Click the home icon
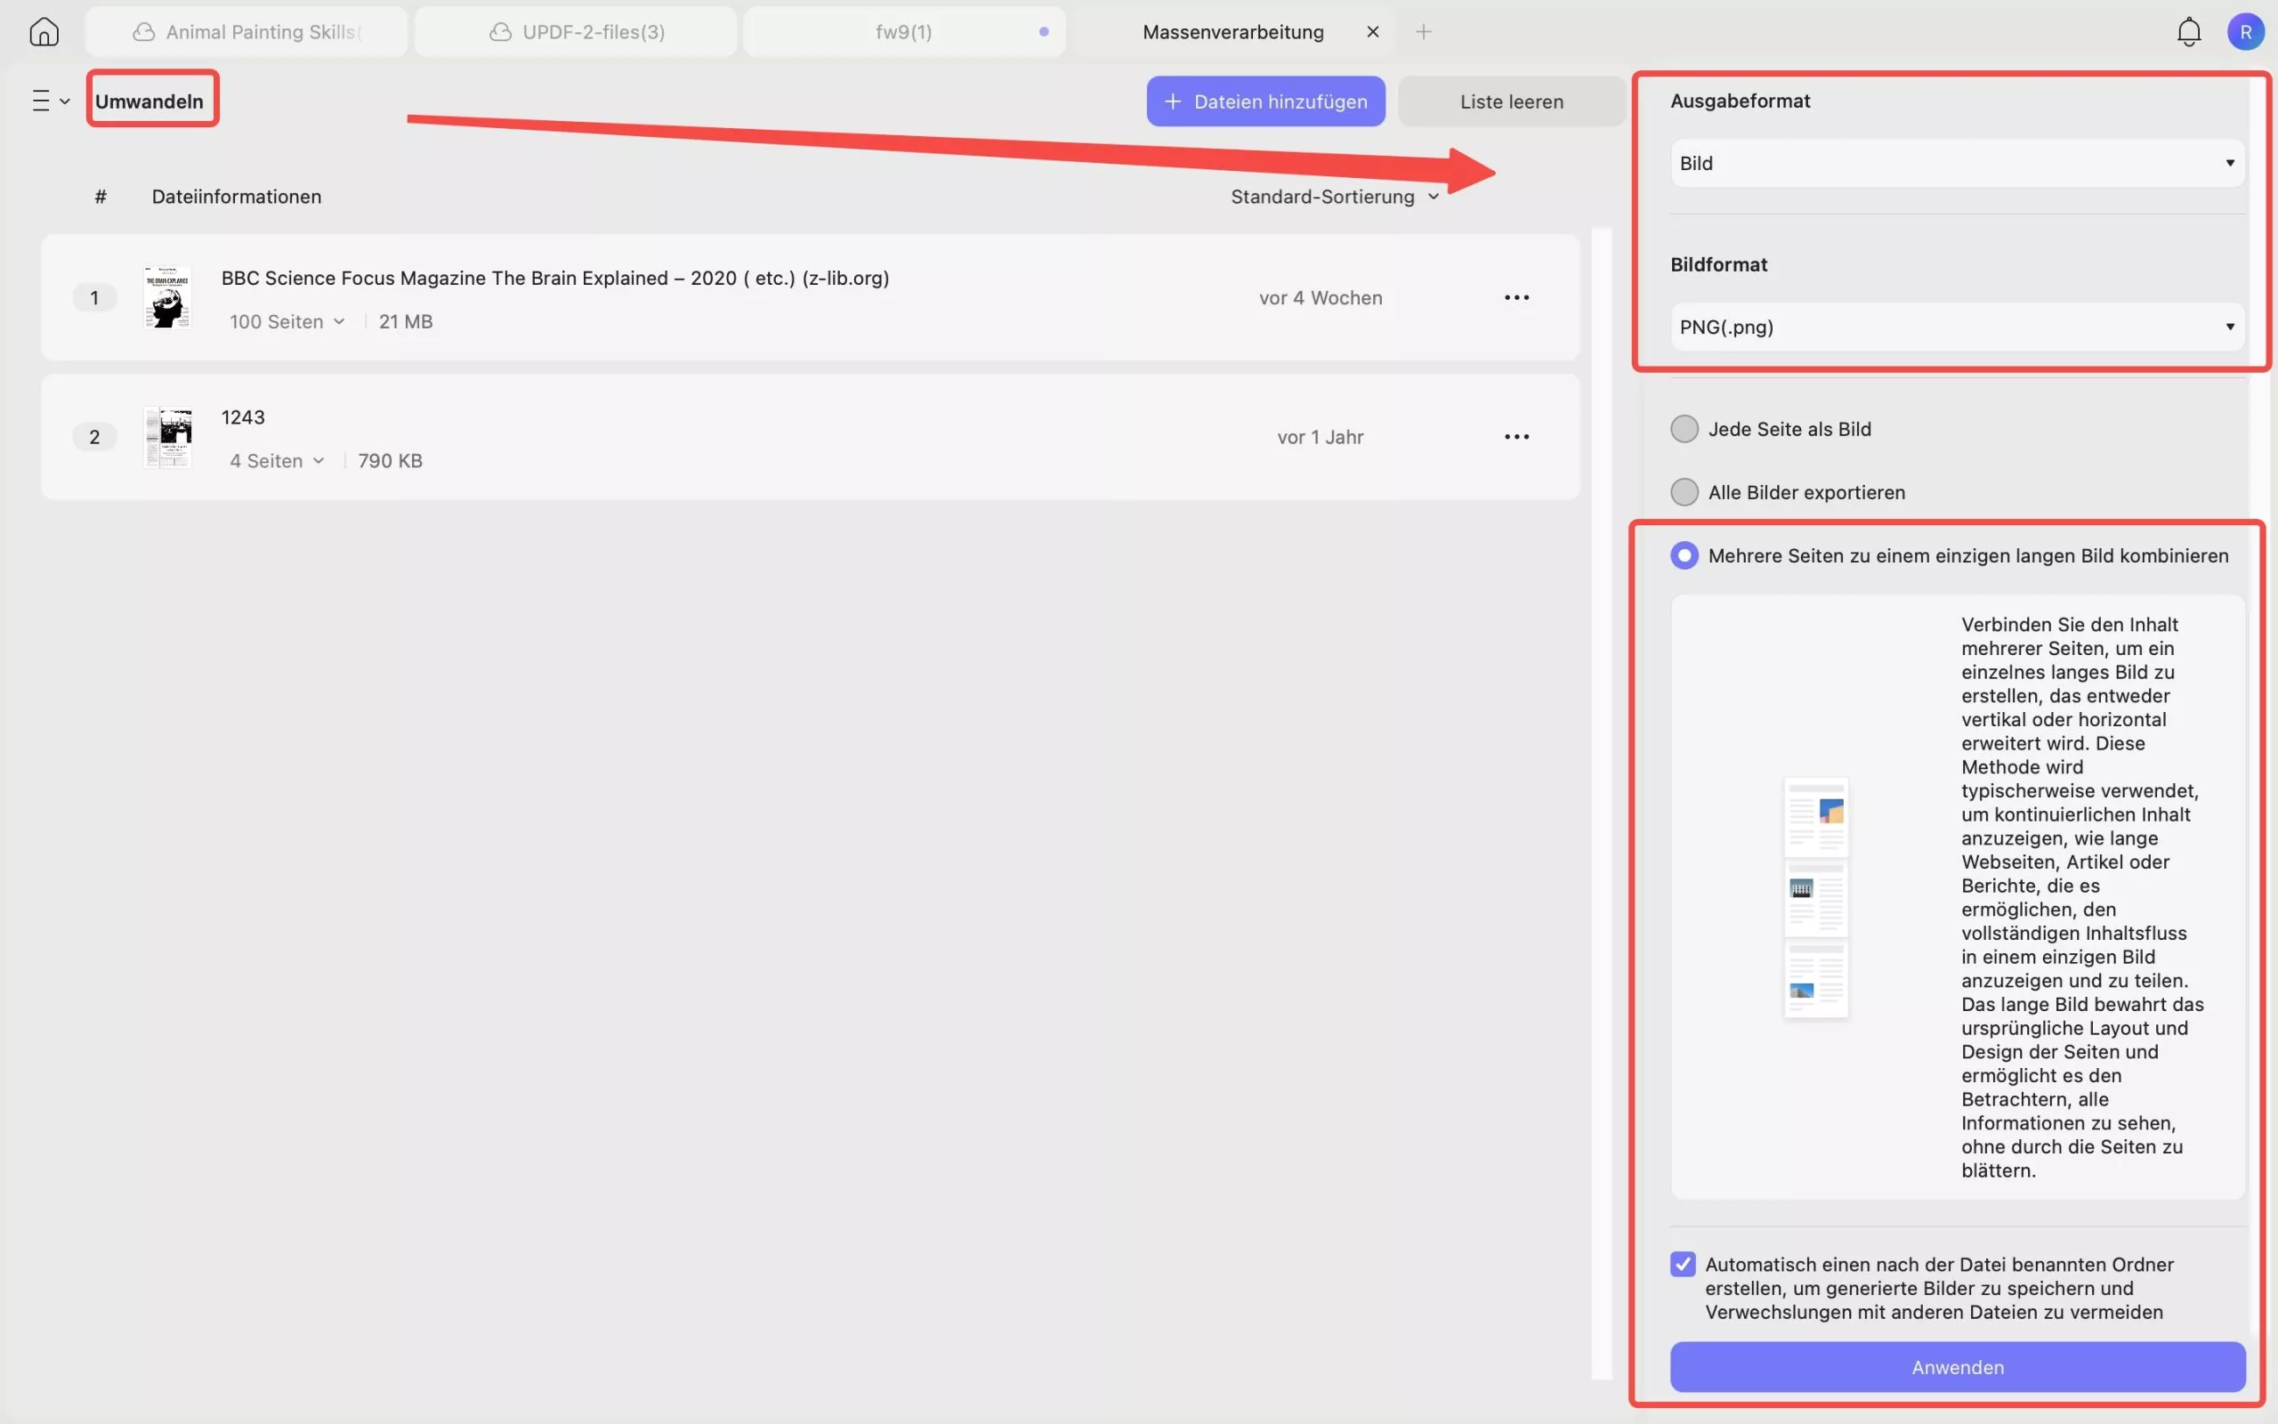2278x1424 pixels. tap(44, 32)
